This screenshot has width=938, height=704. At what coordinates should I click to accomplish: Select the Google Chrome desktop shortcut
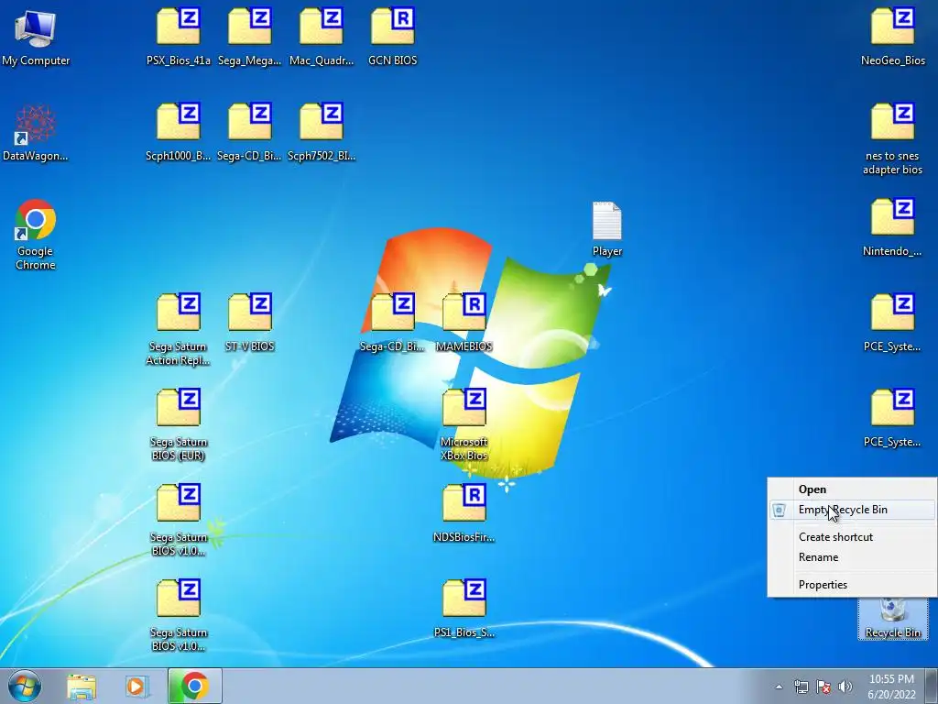36,235
